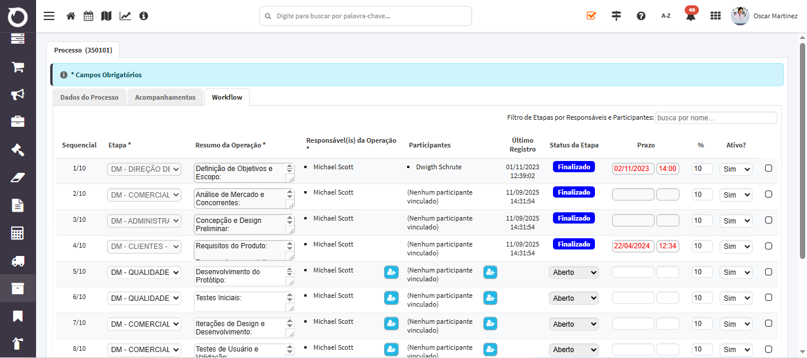Viewport: 807px width, 358px height.
Task: Open the apps grid icon
Action: [x=715, y=16]
